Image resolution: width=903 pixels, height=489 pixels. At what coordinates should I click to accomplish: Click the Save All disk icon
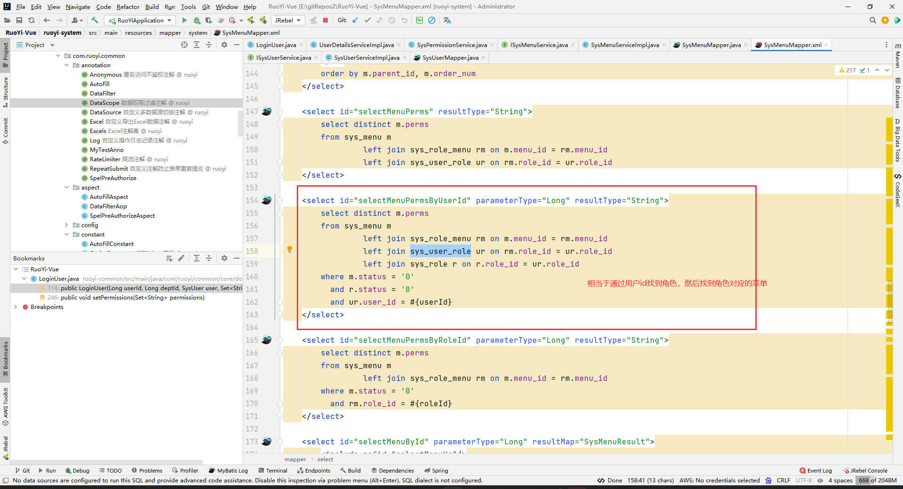pyautogui.click(x=19, y=20)
